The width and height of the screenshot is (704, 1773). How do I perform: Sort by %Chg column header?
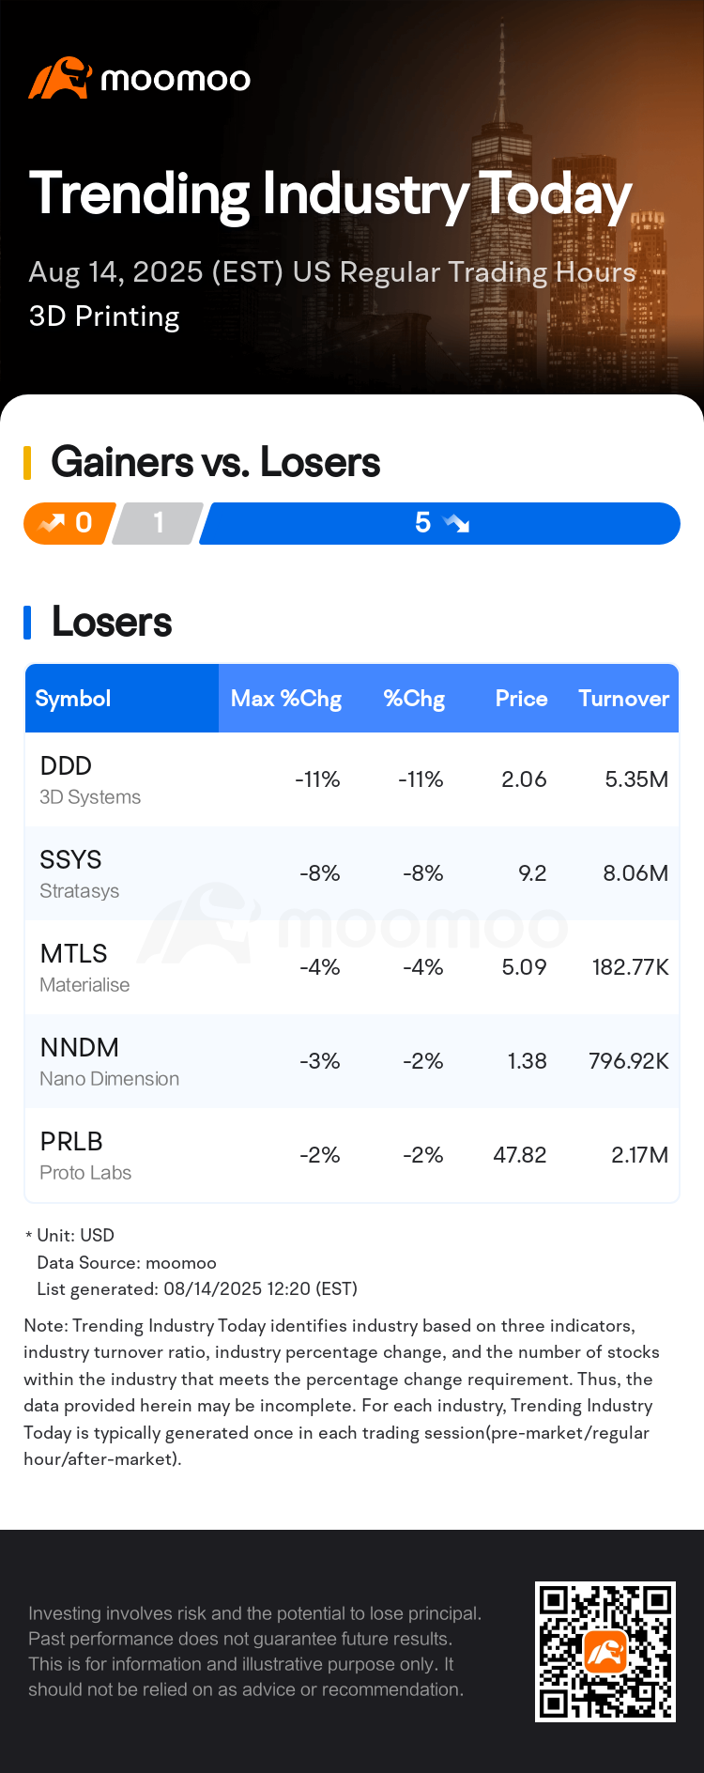tap(414, 699)
